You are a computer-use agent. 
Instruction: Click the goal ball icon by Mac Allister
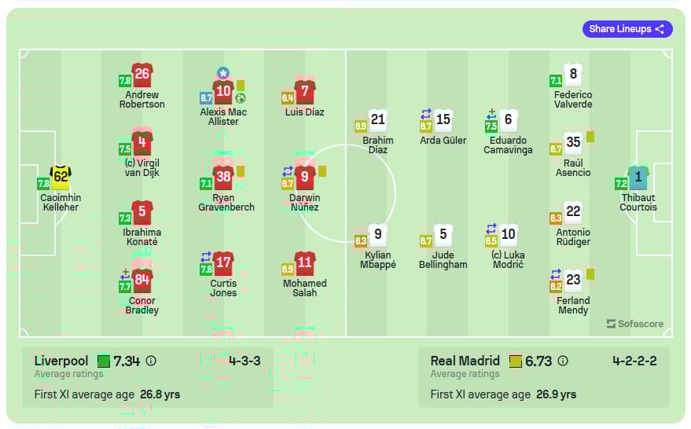click(x=241, y=97)
